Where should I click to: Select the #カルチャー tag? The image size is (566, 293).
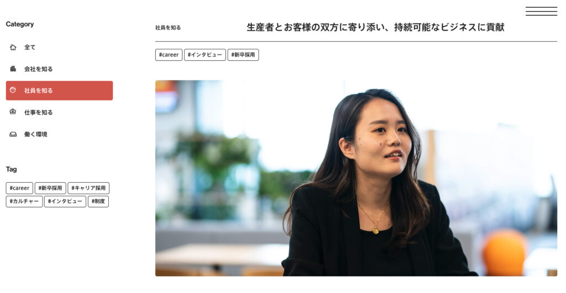pyautogui.click(x=24, y=201)
